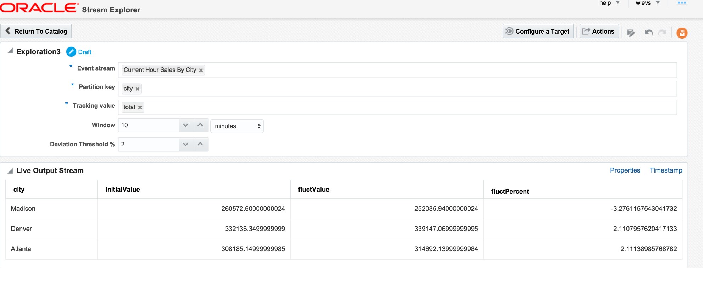Click the Timestamp link
The image size is (704, 282).
coord(666,170)
